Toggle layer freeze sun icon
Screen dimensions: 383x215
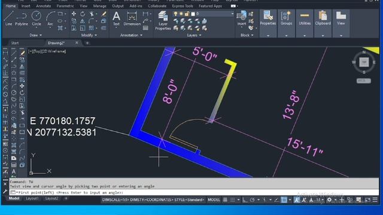[181, 14]
